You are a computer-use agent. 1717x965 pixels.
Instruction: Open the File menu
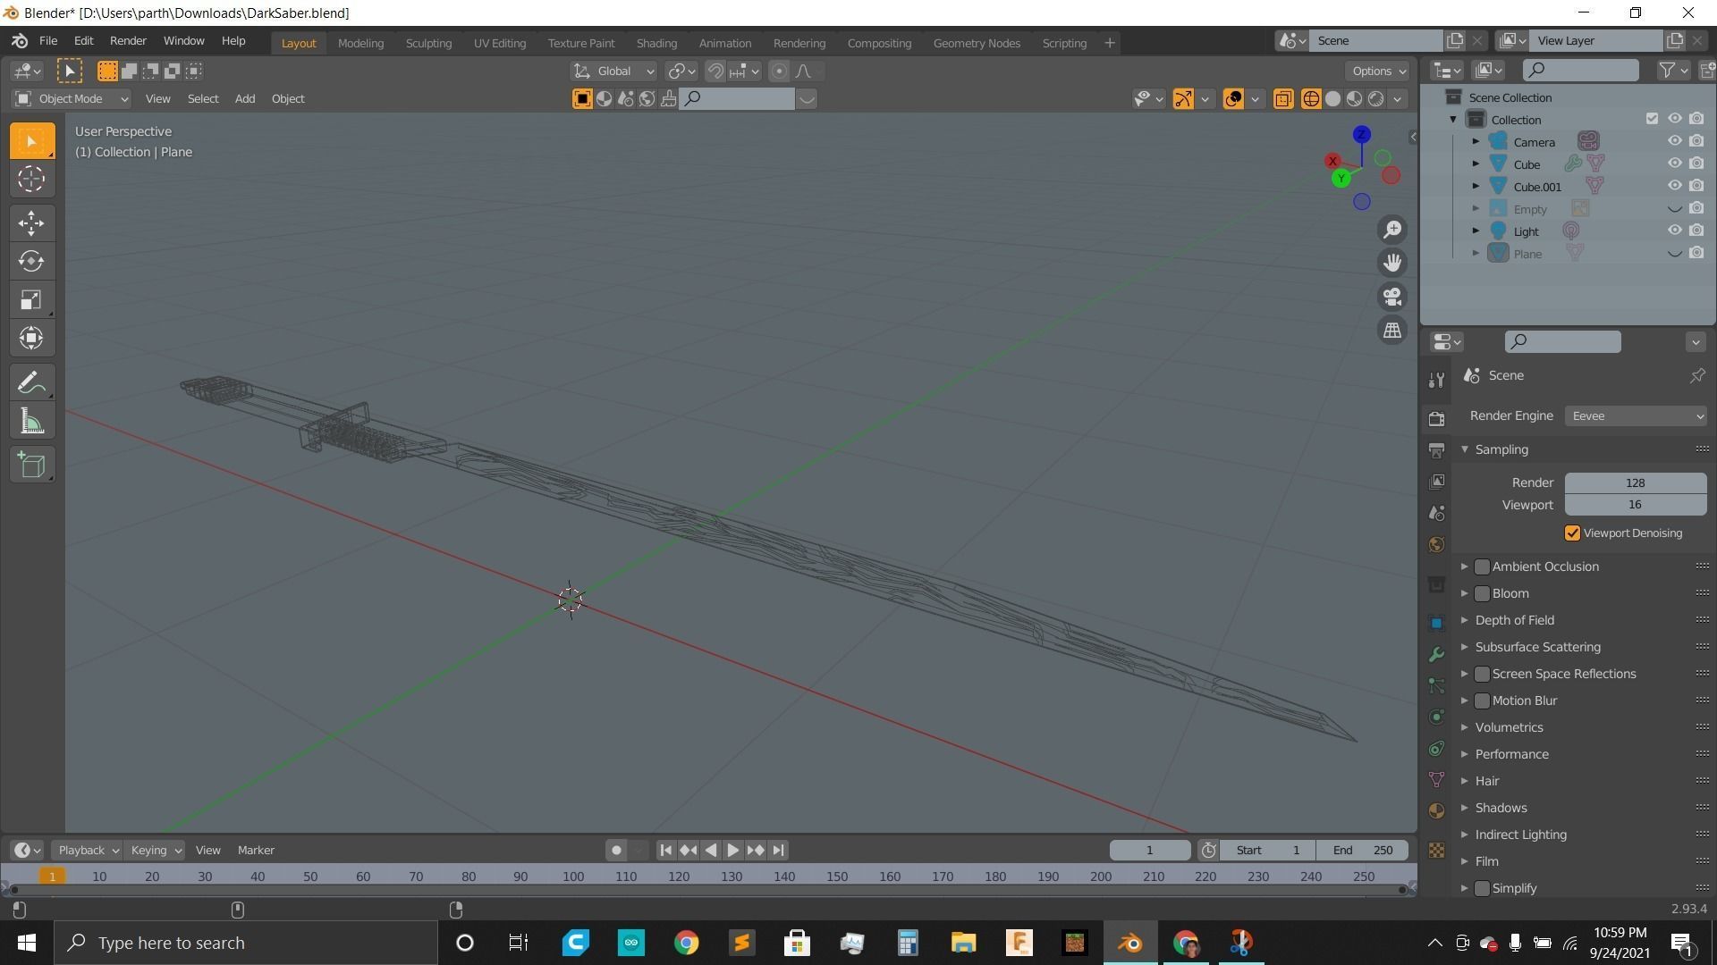click(48, 41)
